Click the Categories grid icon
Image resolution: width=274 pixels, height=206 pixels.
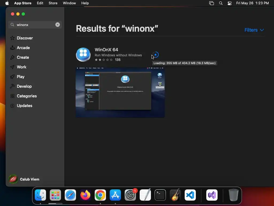tap(12, 96)
